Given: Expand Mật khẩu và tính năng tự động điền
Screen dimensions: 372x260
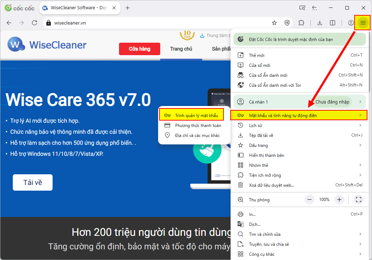Looking at the screenshot, I should 300,115.
